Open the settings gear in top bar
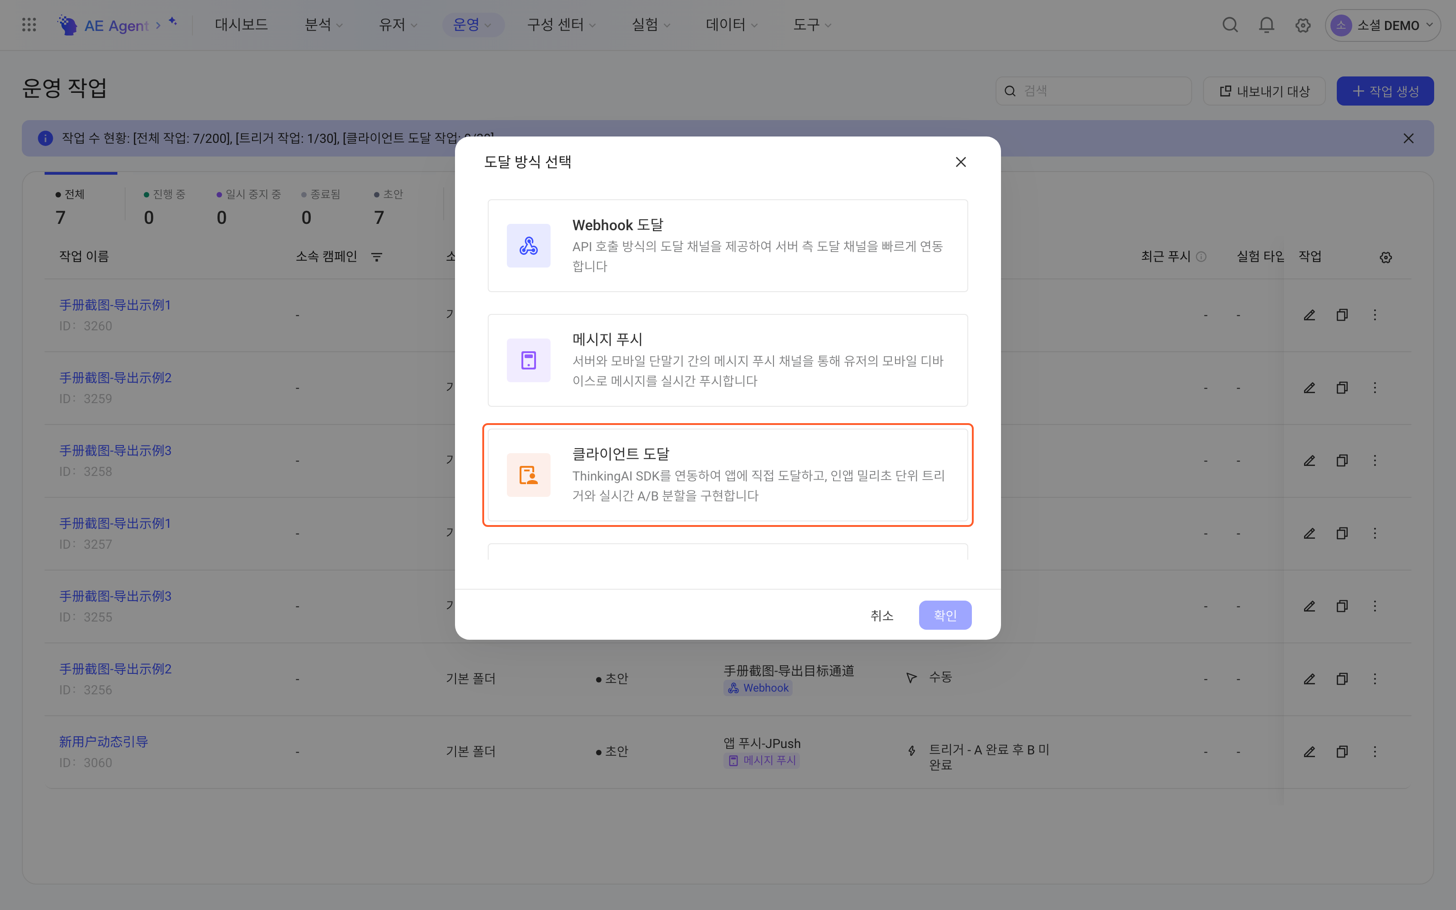The width and height of the screenshot is (1456, 910). click(x=1303, y=25)
